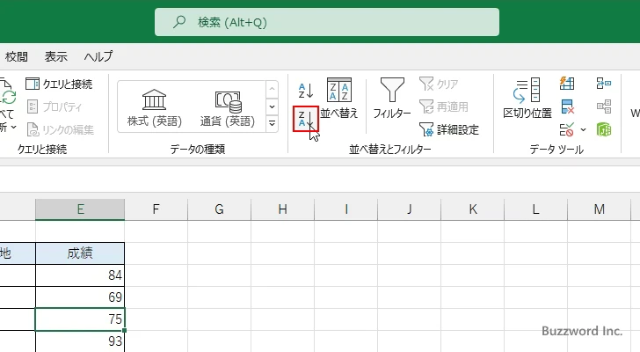This screenshot has width=640, height=352.
Task: Select column H header
Action: point(282,209)
